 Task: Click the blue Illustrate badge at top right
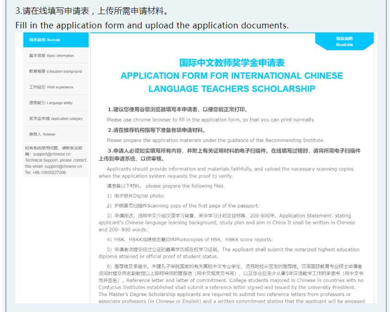click(x=344, y=42)
